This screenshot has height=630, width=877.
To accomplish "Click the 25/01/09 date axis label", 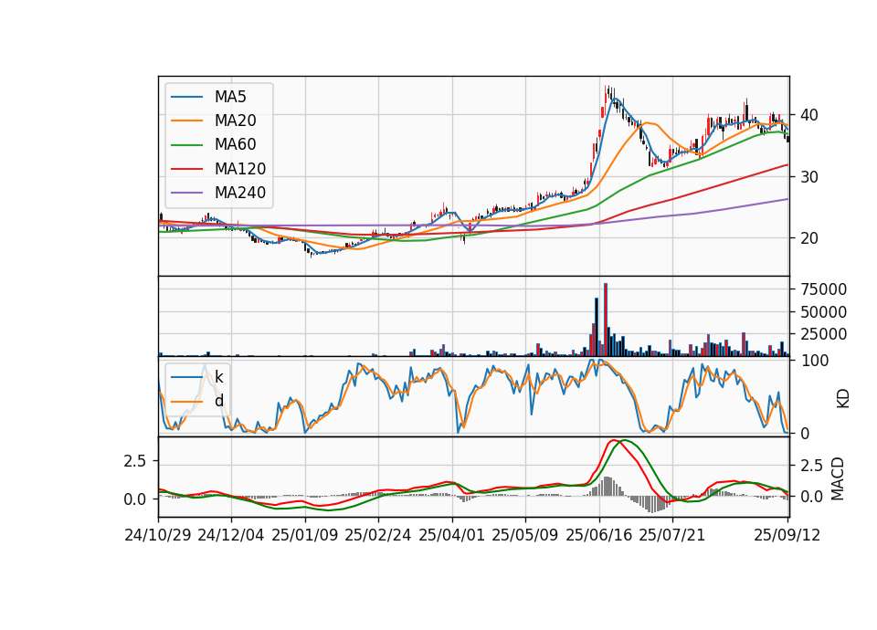I will [305, 535].
